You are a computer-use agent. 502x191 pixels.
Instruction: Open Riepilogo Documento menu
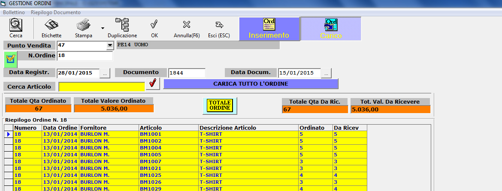(x=56, y=12)
